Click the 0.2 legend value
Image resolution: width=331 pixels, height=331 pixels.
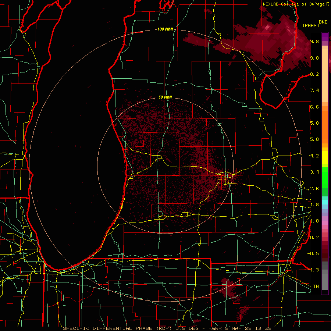coord(314,238)
